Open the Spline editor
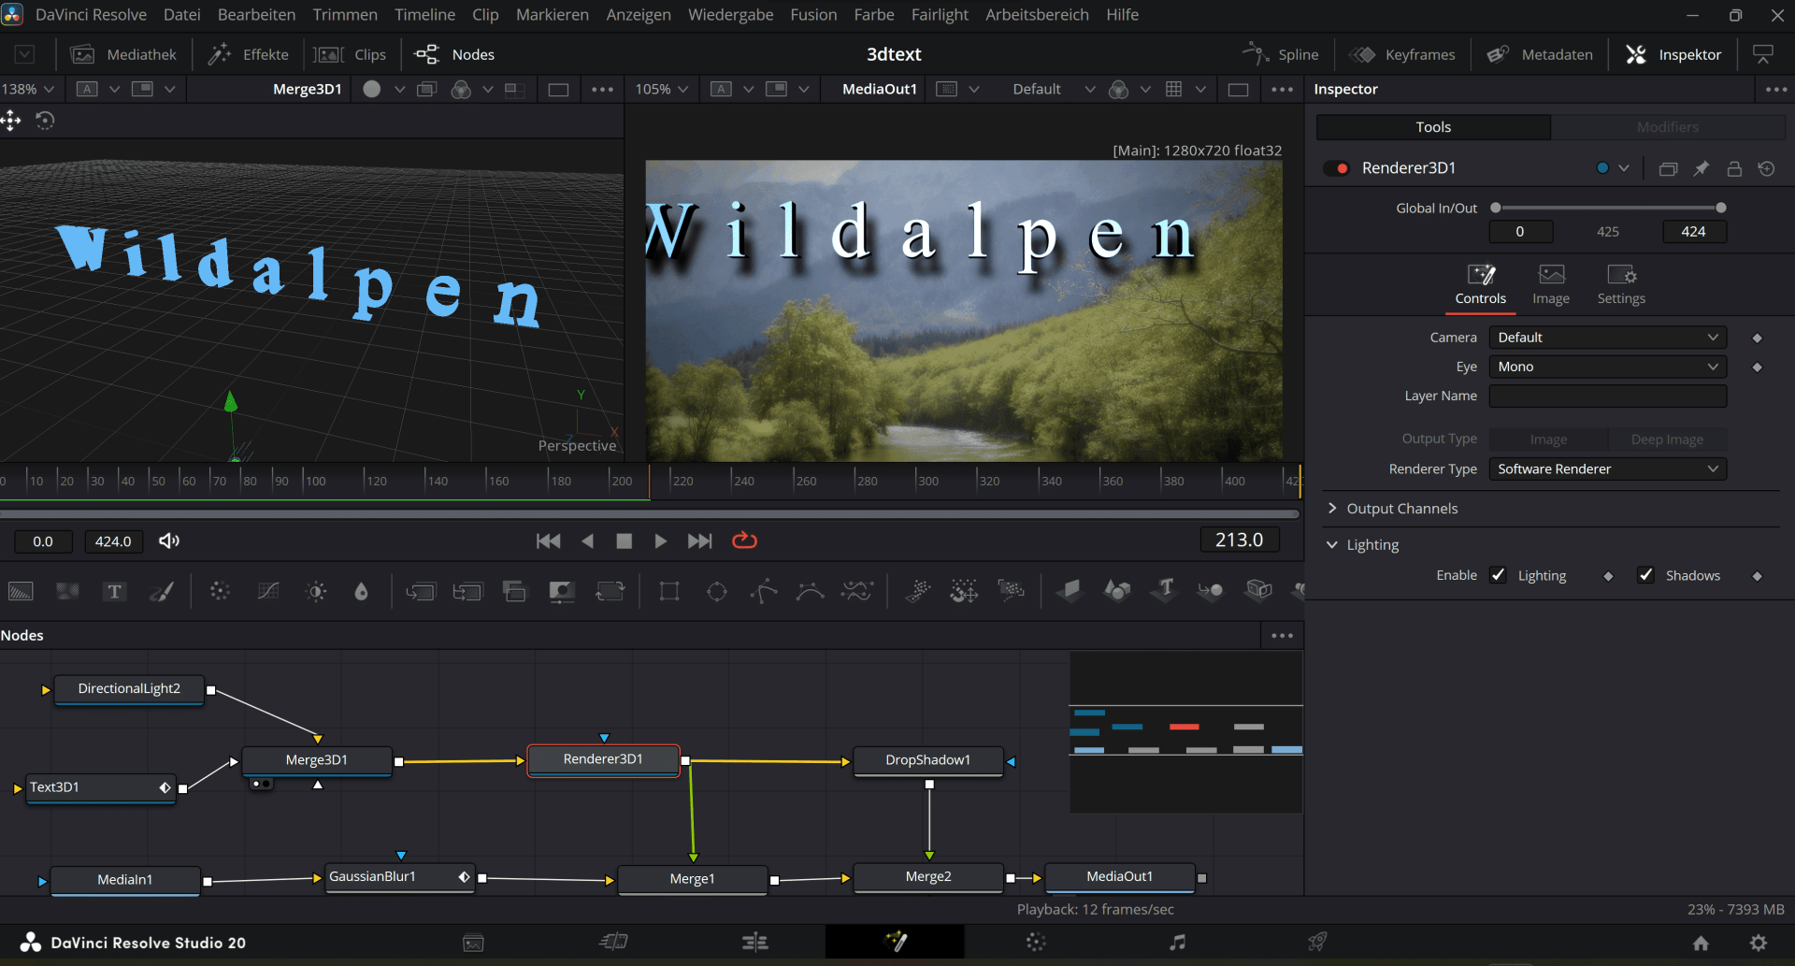Screen dimensions: 1795x966 [1283, 53]
